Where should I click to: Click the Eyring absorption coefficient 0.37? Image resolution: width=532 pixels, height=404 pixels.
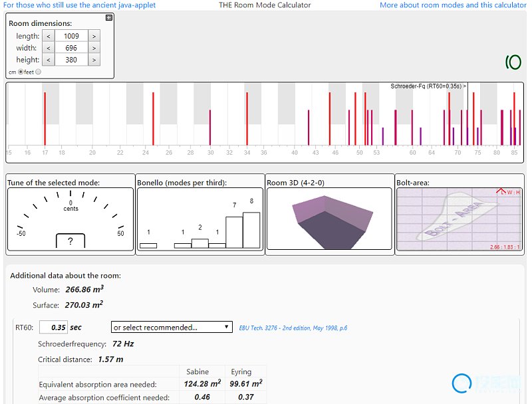tap(246, 397)
